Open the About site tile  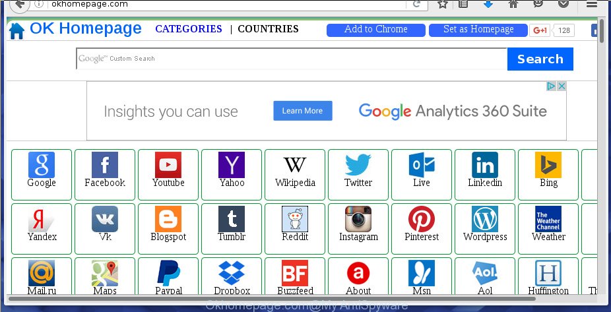(358, 276)
